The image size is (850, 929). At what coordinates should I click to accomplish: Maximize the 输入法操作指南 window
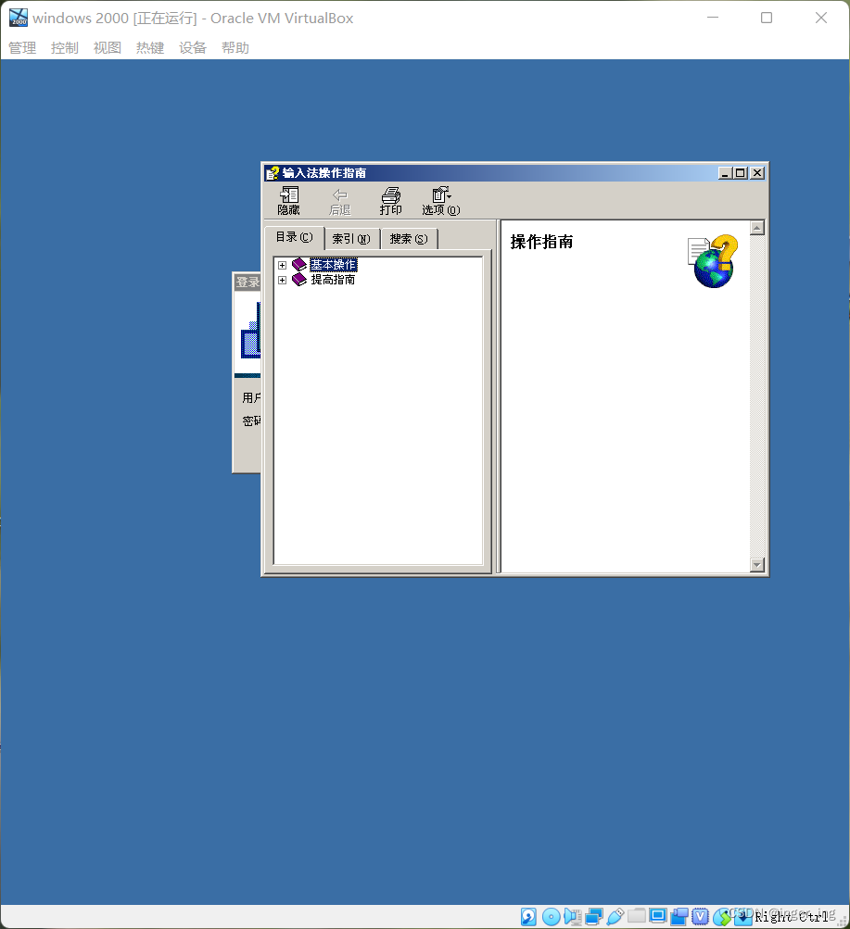(x=741, y=173)
